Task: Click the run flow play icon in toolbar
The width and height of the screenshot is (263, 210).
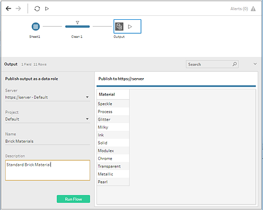Action: tap(47, 8)
